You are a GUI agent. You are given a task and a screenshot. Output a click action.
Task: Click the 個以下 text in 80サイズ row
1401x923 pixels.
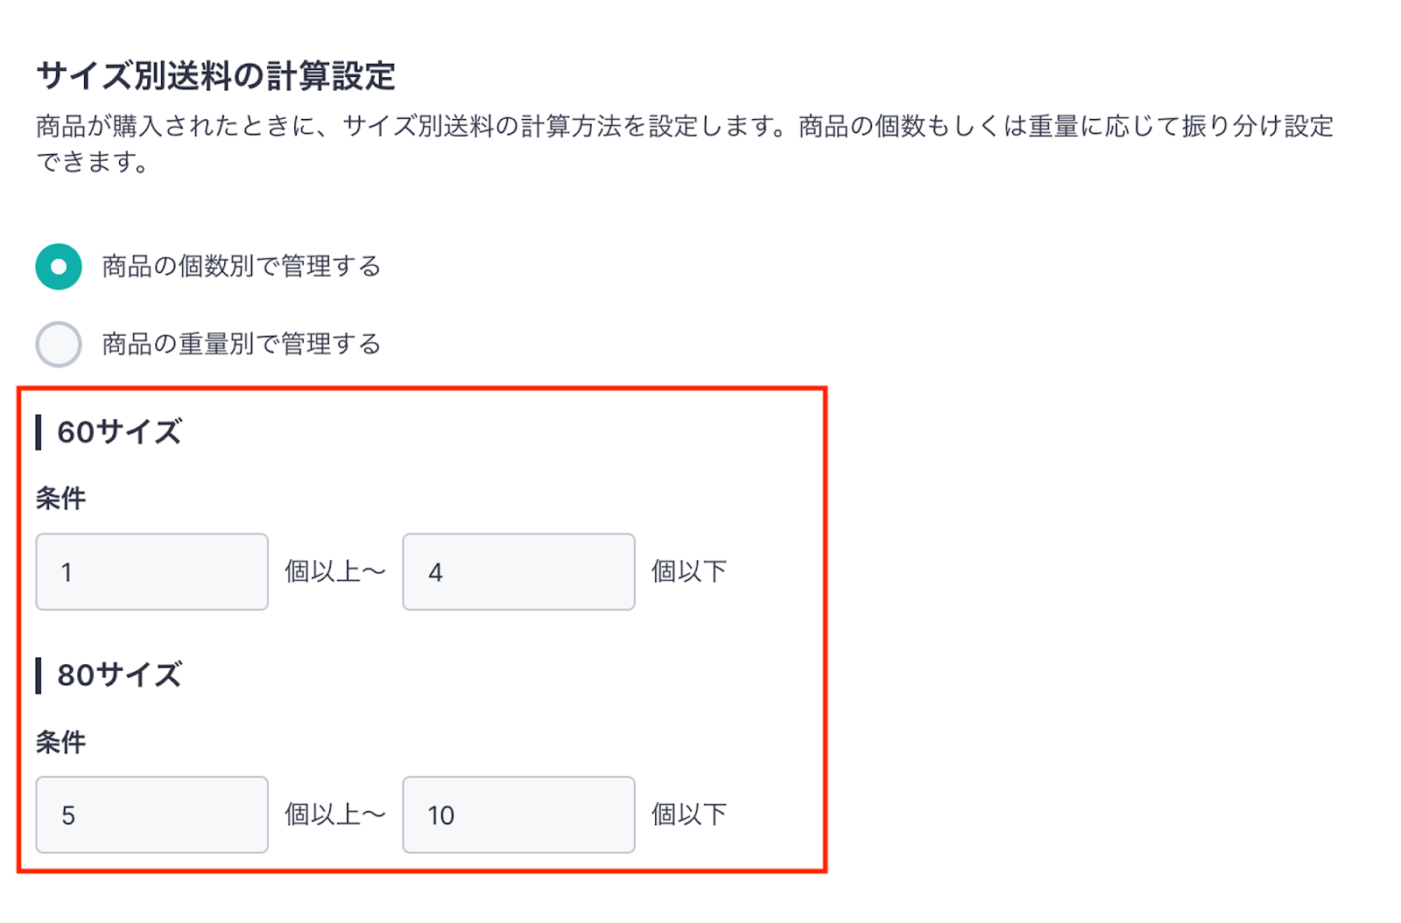[x=689, y=815]
